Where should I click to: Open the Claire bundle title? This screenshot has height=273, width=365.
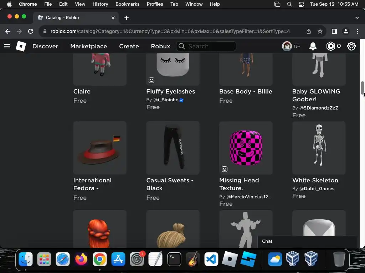click(x=82, y=91)
